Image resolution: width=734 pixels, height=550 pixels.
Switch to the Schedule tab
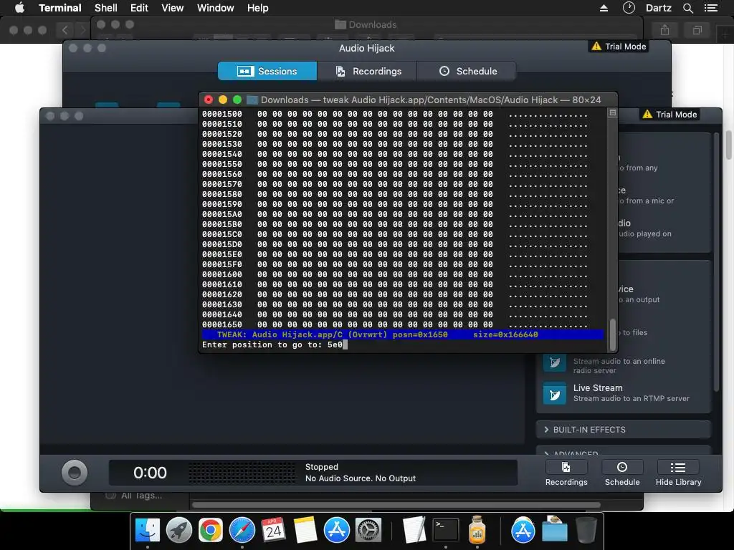pos(467,71)
